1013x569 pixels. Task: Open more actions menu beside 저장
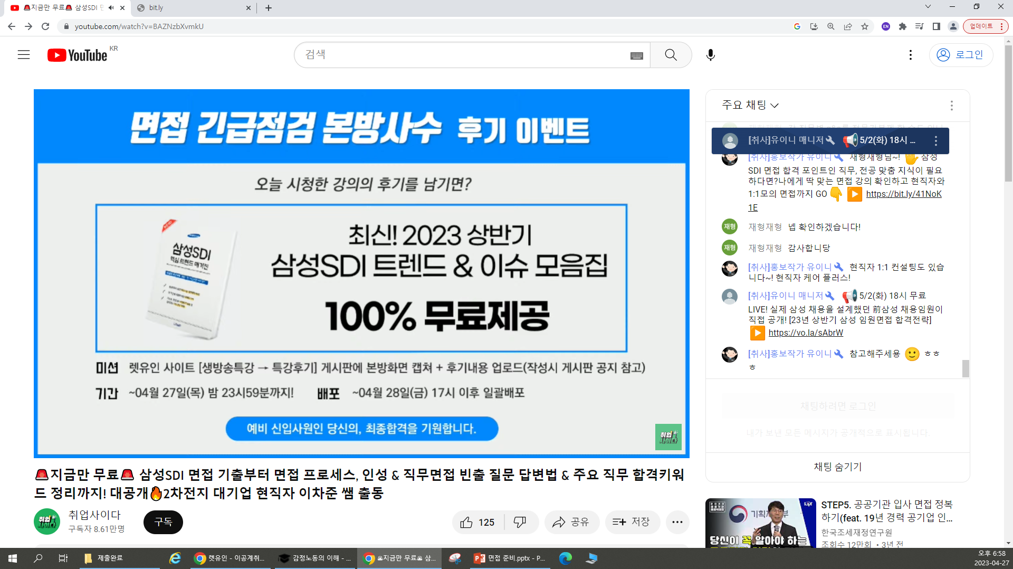point(677,522)
